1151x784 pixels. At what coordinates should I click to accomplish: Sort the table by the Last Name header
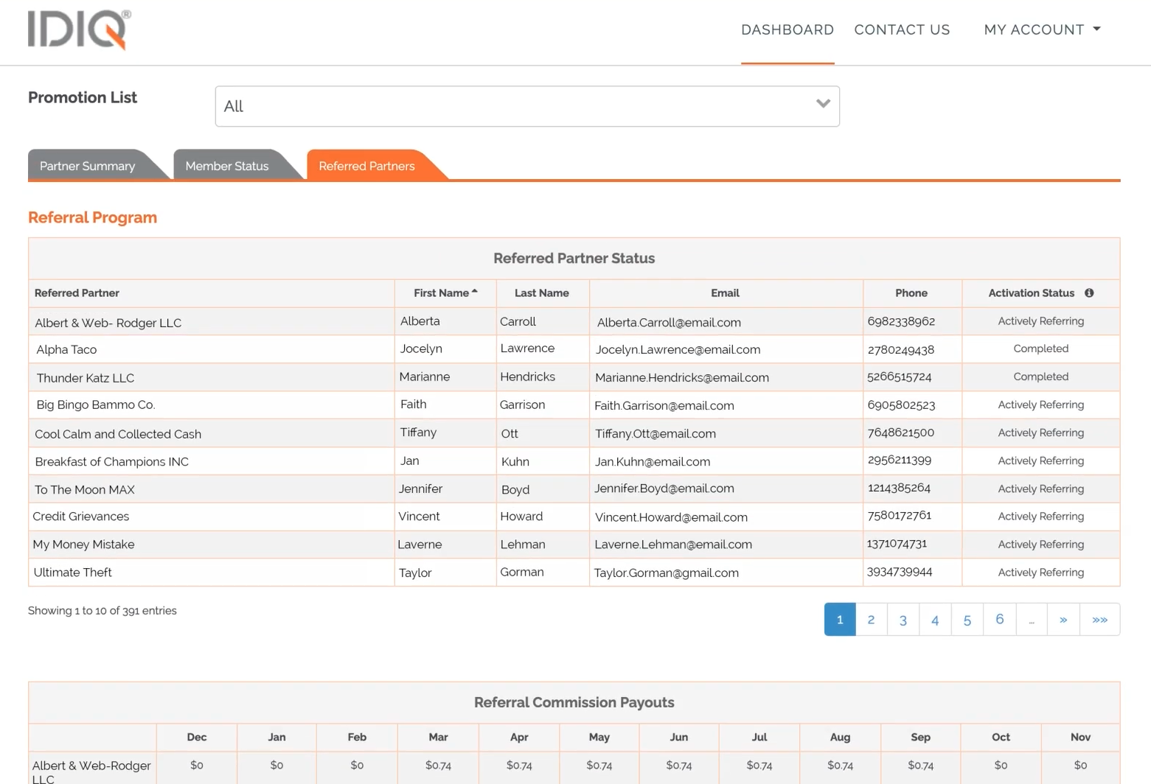point(542,293)
